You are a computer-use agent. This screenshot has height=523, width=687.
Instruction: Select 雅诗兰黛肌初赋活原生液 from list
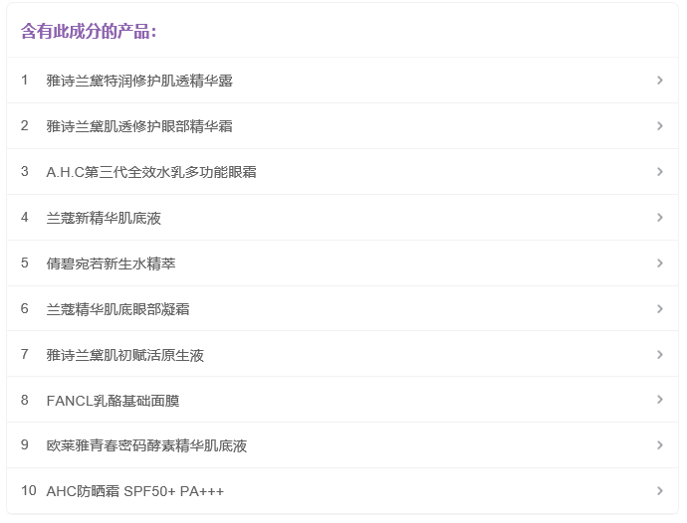click(125, 355)
